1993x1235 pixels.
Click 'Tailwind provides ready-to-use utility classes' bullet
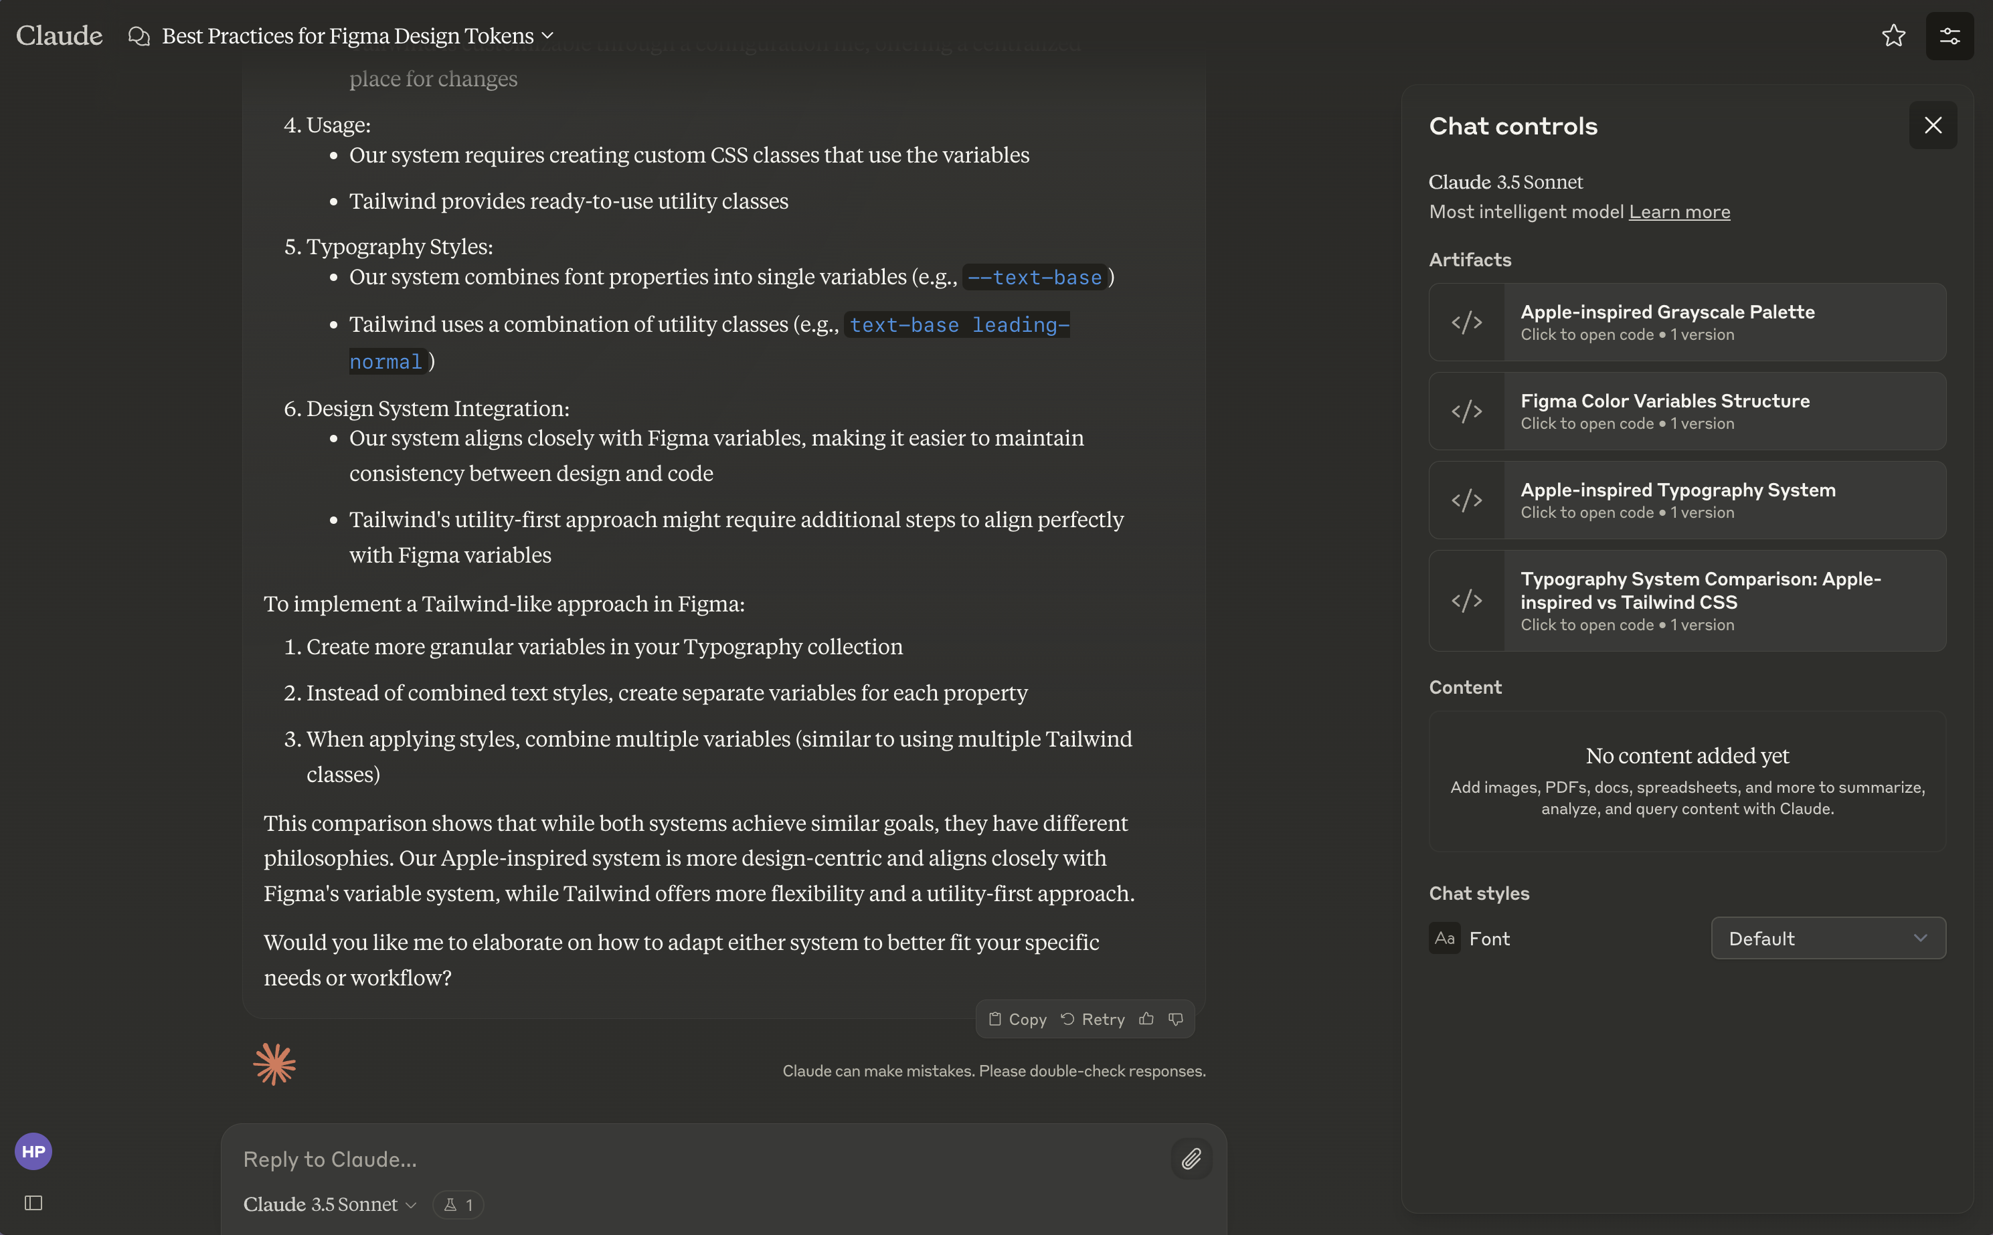pos(569,201)
